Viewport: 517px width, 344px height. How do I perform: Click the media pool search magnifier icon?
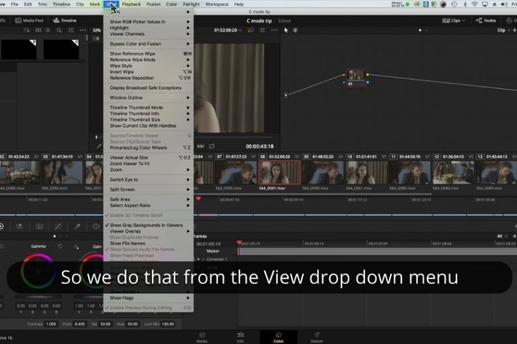[x=59, y=30]
